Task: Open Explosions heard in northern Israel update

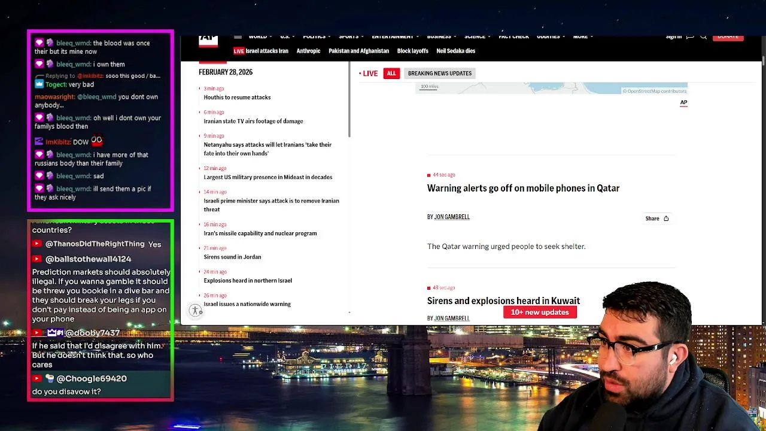Action: tap(248, 281)
